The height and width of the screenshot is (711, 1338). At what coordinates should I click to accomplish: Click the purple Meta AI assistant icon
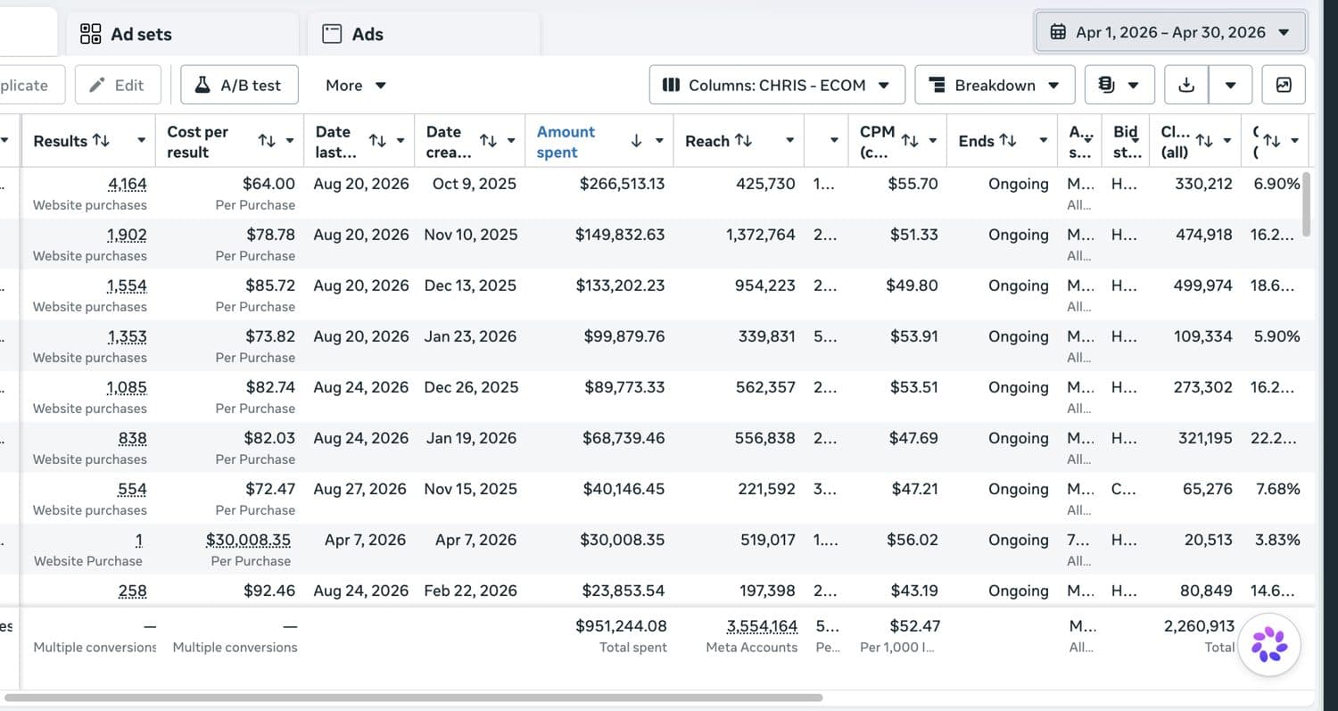click(x=1268, y=644)
